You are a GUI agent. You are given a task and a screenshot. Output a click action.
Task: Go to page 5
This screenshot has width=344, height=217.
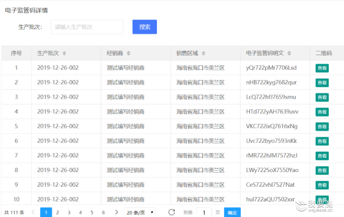click(92, 213)
